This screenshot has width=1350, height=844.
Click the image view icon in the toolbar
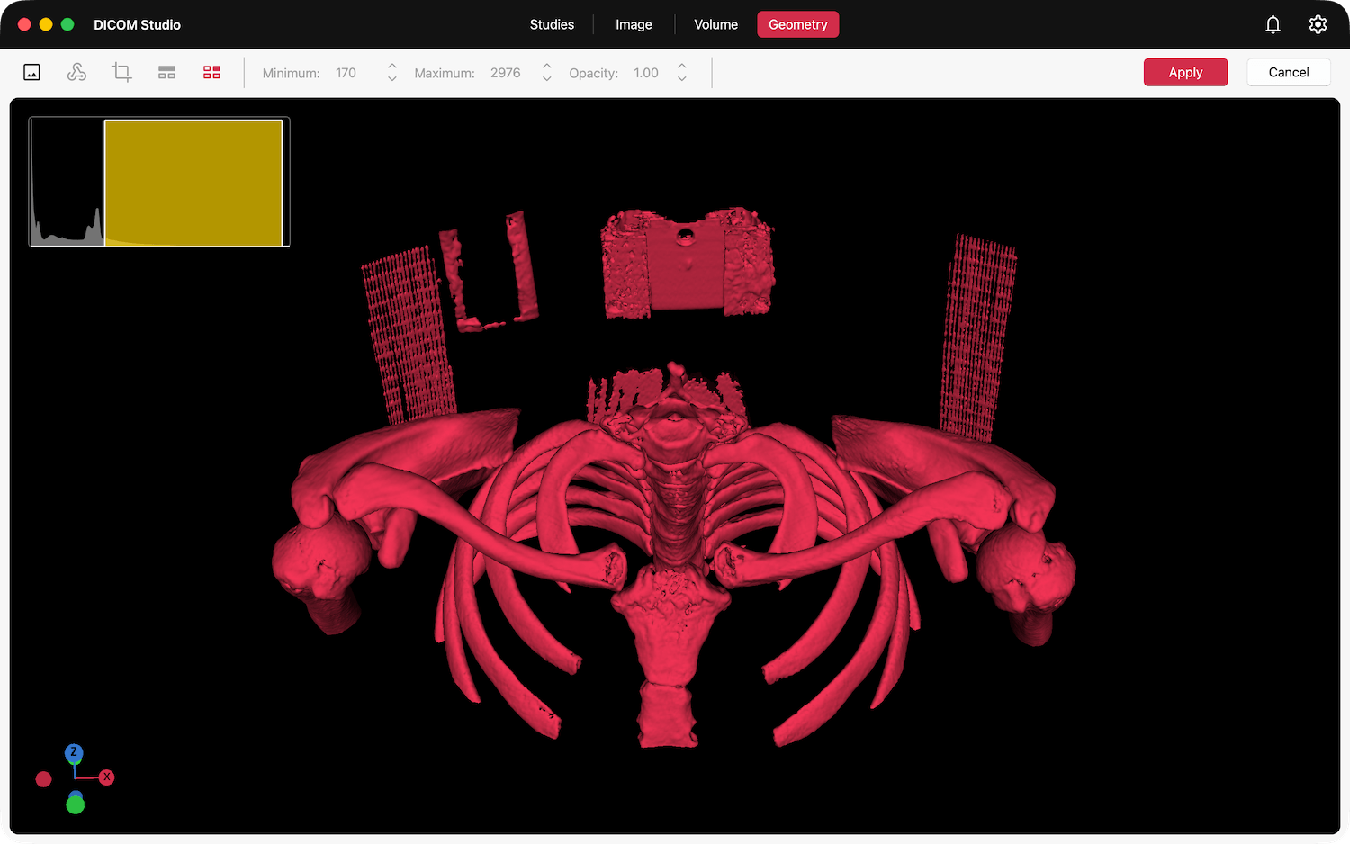pyautogui.click(x=32, y=73)
